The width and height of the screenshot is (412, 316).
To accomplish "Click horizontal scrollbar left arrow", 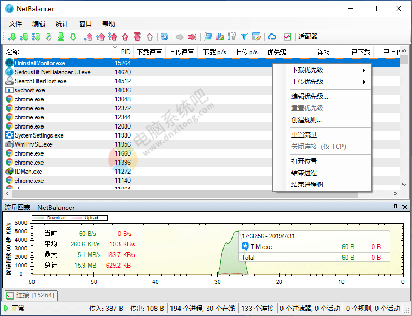I will pos(7,193).
